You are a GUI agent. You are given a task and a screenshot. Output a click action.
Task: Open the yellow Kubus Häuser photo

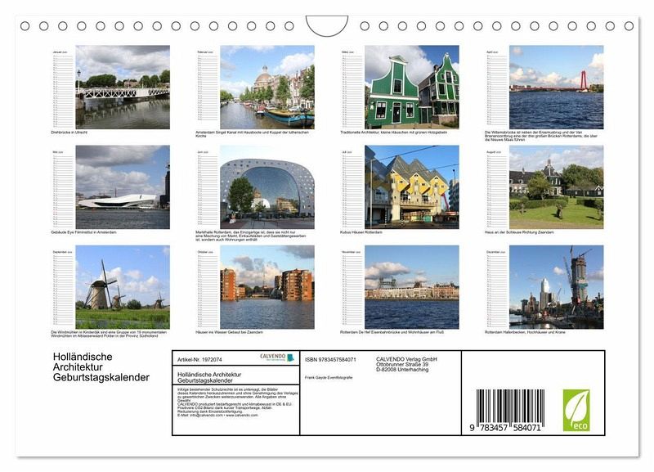(x=411, y=187)
